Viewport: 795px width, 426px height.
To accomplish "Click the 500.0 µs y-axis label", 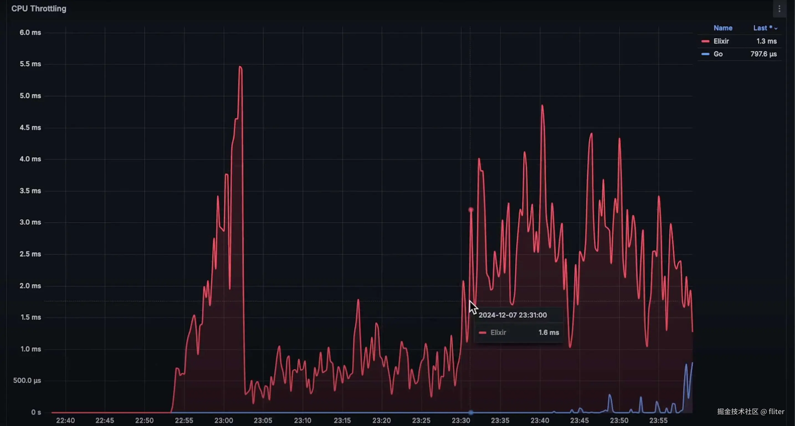I will click(x=27, y=381).
